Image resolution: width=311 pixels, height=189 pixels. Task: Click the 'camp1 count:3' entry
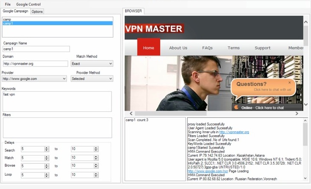(x=137, y=120)
